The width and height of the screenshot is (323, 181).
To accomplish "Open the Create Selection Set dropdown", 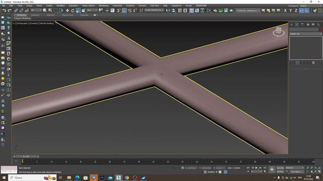I will (154, 10).
